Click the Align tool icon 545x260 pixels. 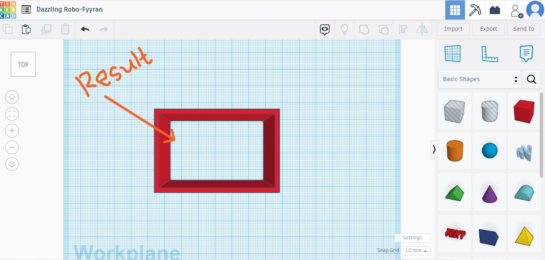pos(403,29)
